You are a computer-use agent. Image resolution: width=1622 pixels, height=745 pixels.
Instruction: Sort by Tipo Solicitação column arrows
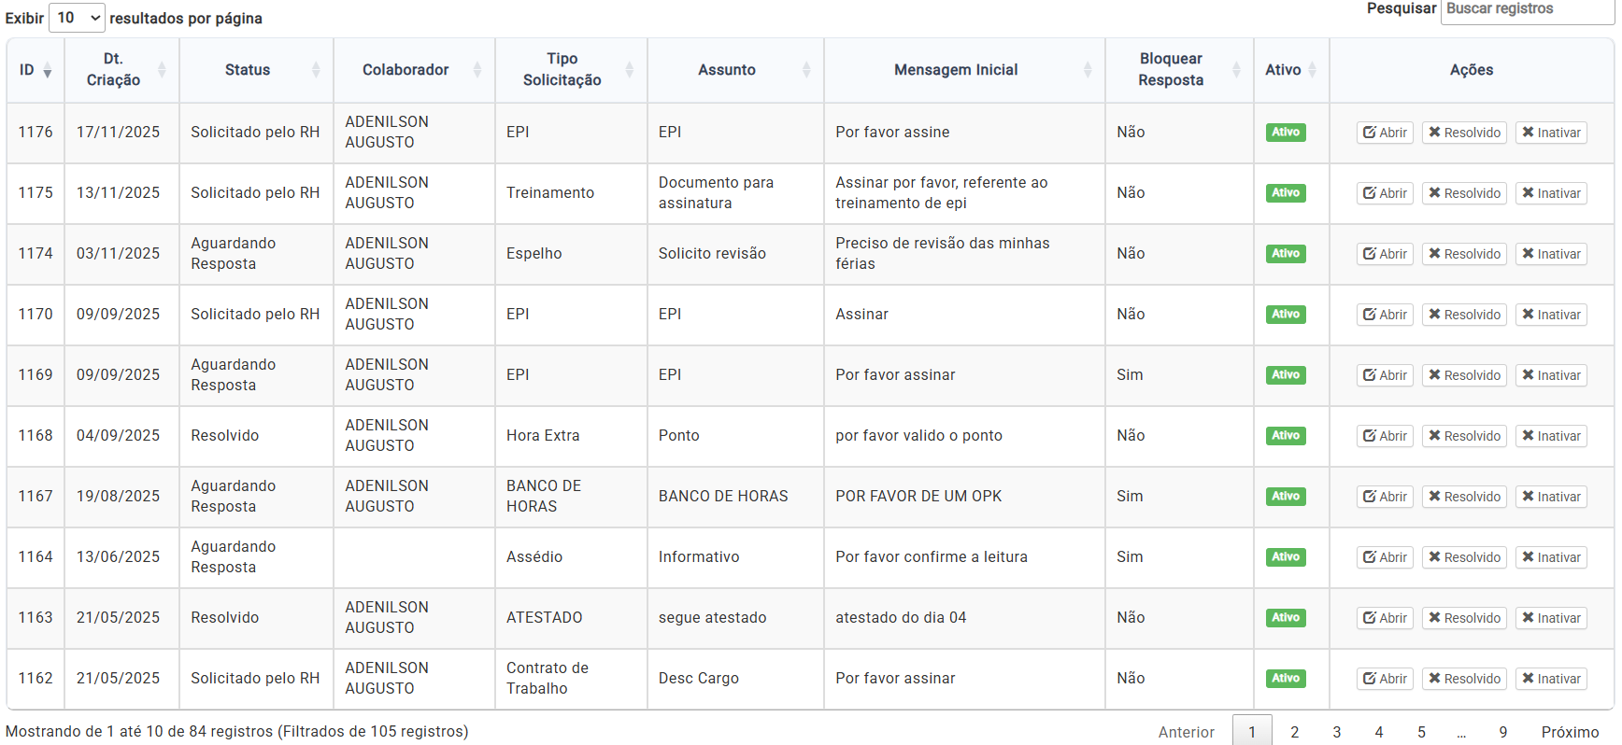630,70
